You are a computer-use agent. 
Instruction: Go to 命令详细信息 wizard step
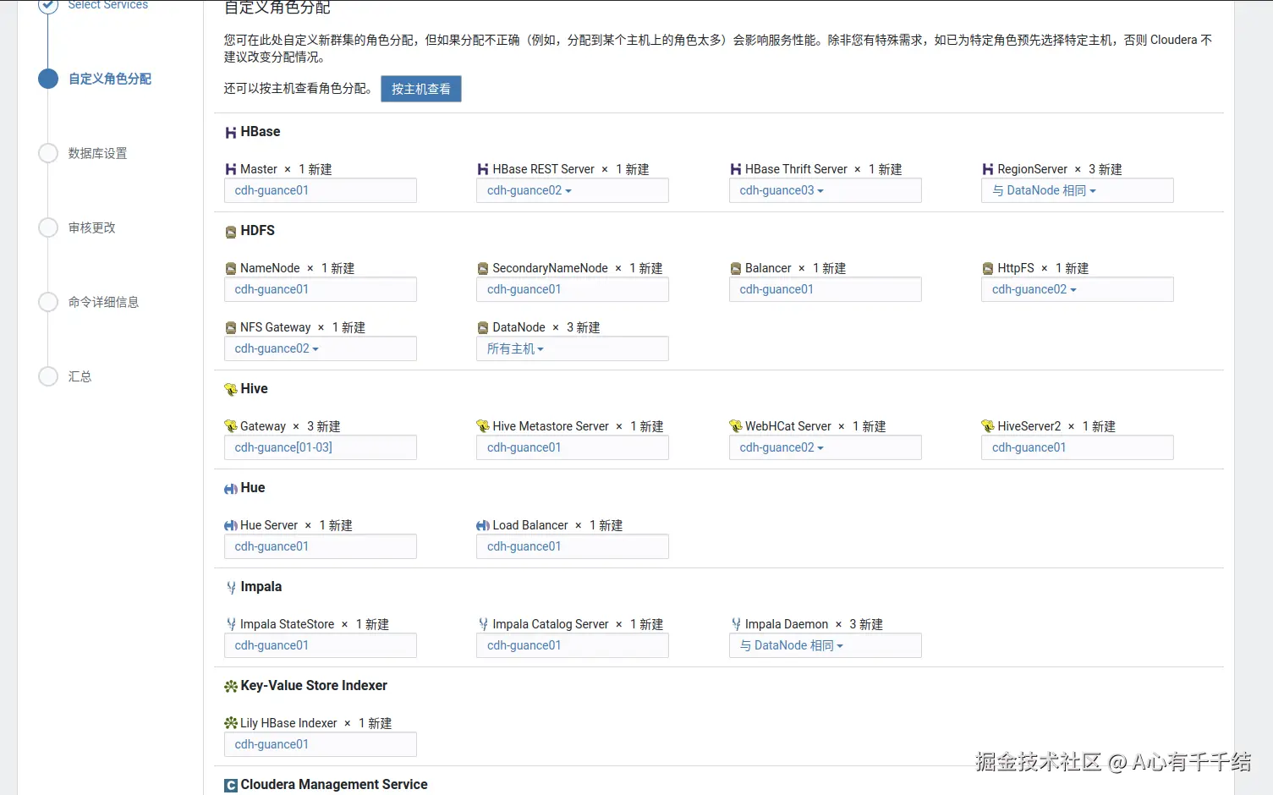(103, 302)
